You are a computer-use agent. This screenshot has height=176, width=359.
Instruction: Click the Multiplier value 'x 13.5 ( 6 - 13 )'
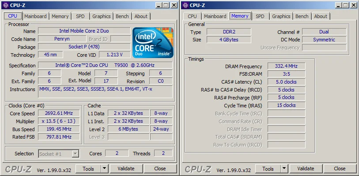[59, 121]
